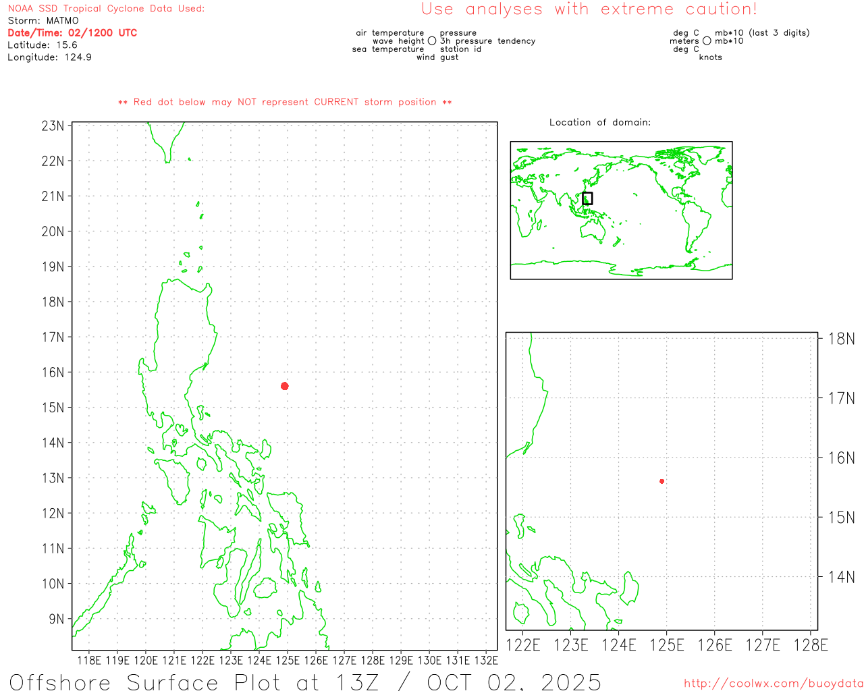
Task: Click the 132E longitude label on main map
Action: coord(486,661)
